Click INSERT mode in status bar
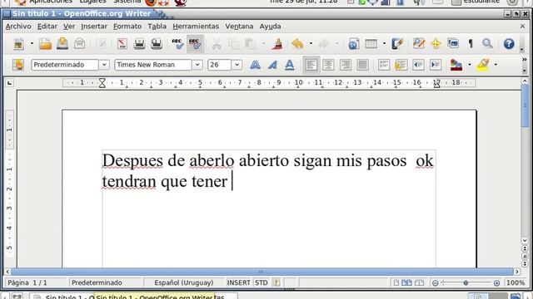Image resolution: width=533 pixels, height=299 pixels. [x=239, y=282]
